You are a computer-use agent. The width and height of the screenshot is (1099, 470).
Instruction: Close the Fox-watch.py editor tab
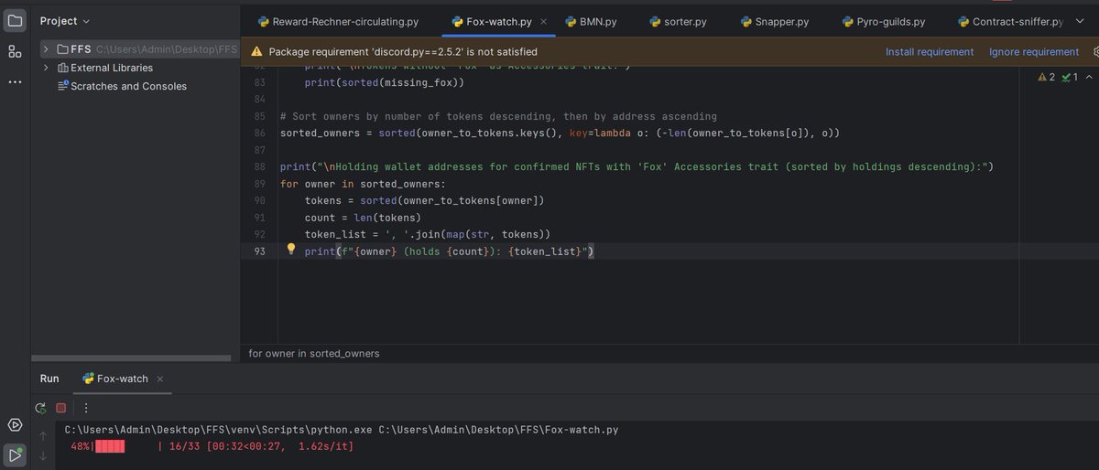[543, 21]
